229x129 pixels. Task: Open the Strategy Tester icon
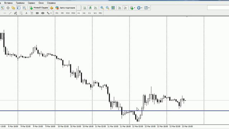coord(24,8)
